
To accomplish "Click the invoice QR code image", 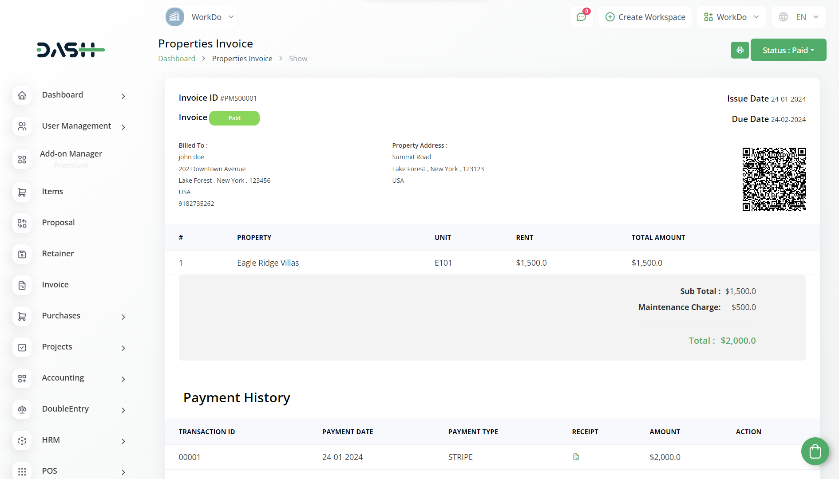I will point(774,179).
